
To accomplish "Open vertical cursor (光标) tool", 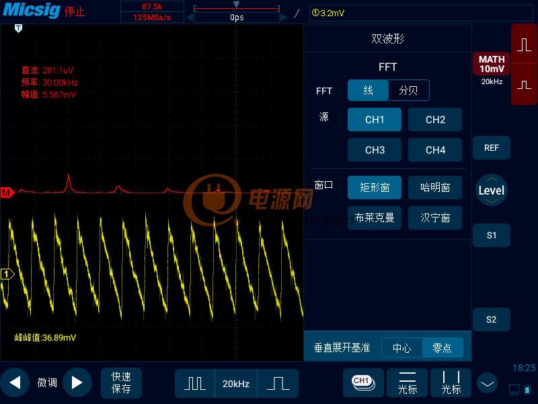I will (x=451, y=382).
